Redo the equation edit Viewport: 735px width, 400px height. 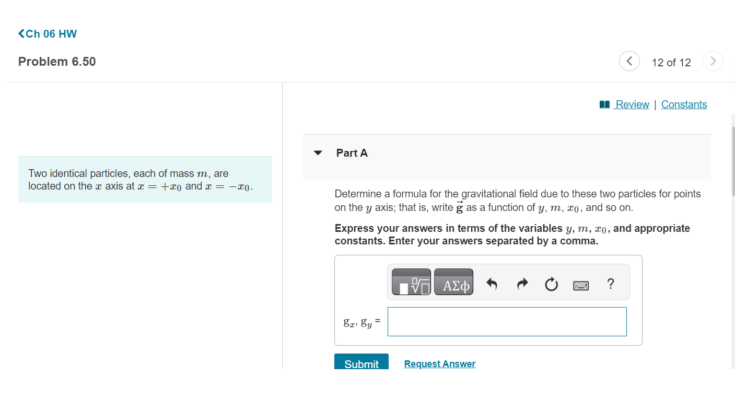coord(521,283)
